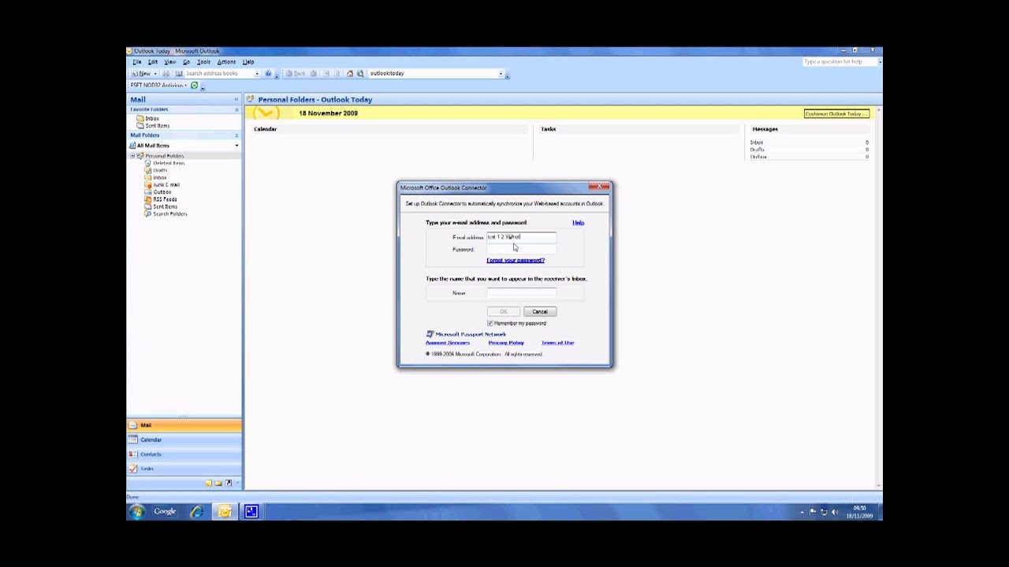Toggle Remember my password checkbox
The width and height of the screenshot is (1009, 567).
tap(490, 323)
